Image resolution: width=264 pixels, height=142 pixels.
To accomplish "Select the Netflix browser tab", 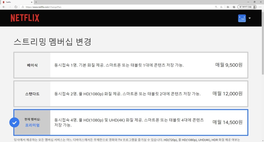I will (x=17, y=2).
